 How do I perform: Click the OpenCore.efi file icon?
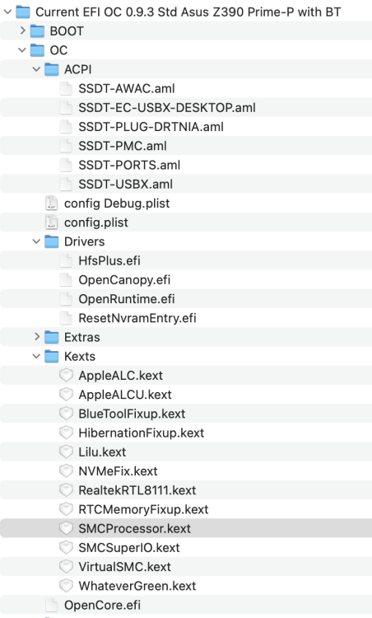tap(52, 605)
